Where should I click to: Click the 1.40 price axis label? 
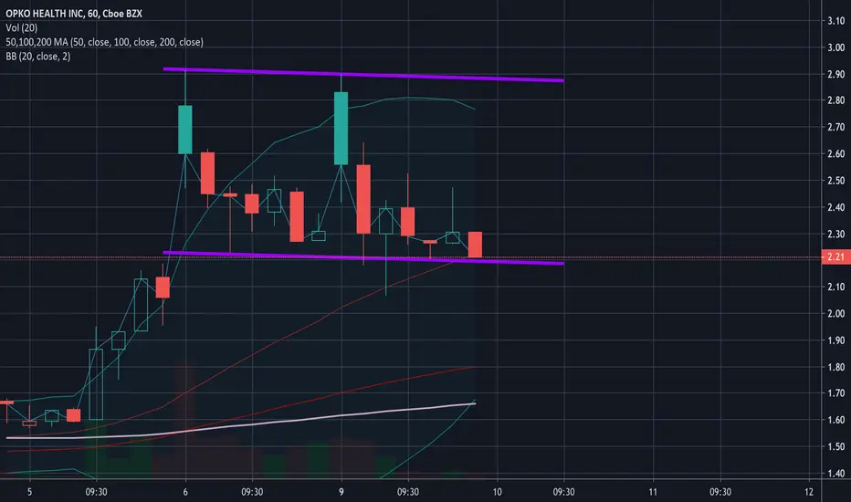pyautogui.click(x=835, y=473)
